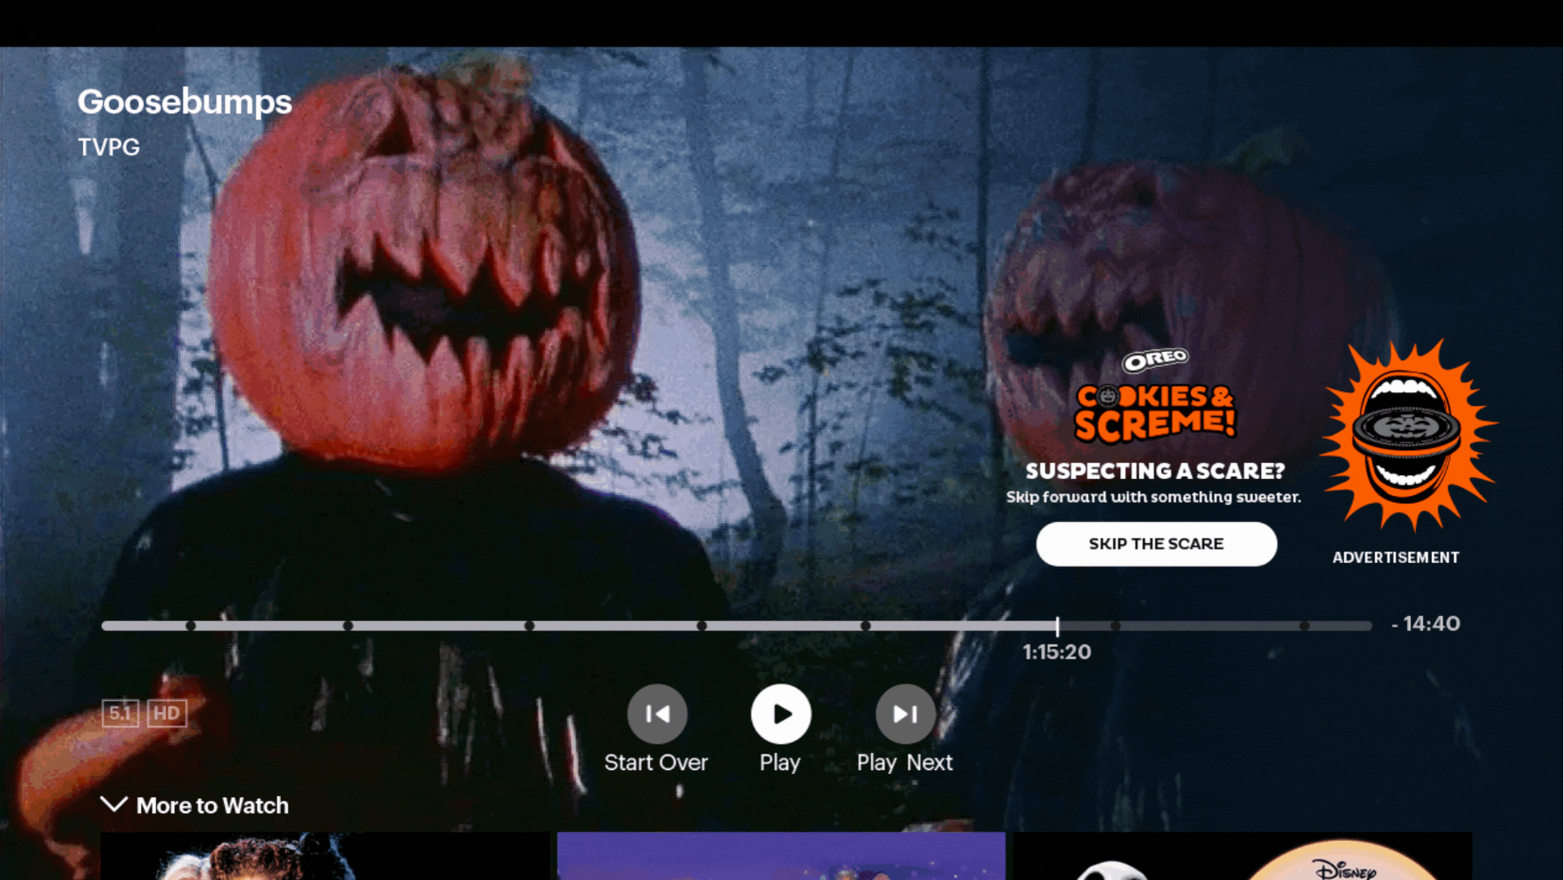Screen dimensions: 1564x880
Task: Click the More to Watch label
Action: 212,805
